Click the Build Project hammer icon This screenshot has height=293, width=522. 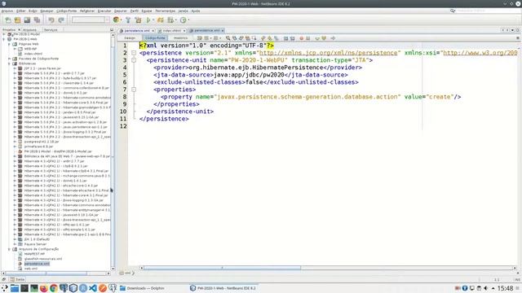tap(128, 20)
